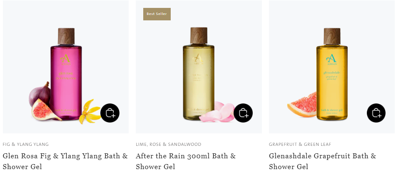Click the grapefruit slice beside Glenashdale bottle
This screenshot has width=396, height=177.
[302, 105]
